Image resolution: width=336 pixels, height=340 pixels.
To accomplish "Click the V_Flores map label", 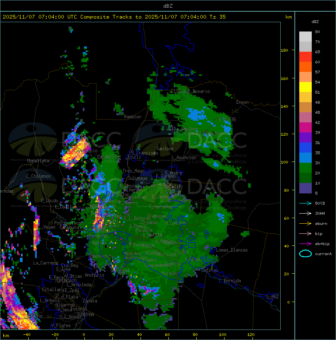I will [61, 325].
